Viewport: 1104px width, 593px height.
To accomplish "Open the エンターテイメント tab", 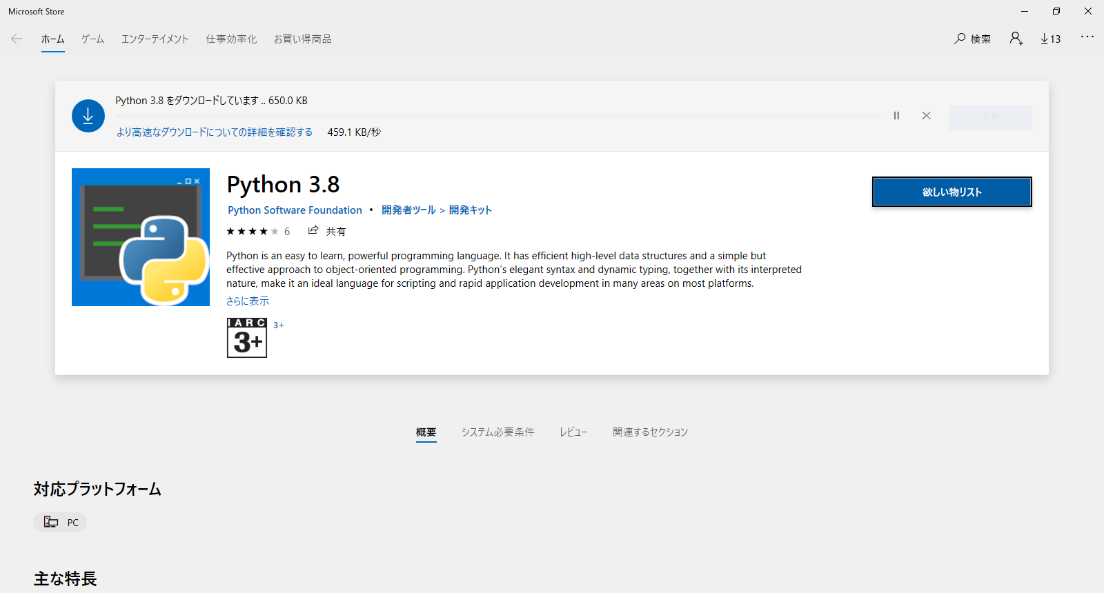I will click(155, 39).
